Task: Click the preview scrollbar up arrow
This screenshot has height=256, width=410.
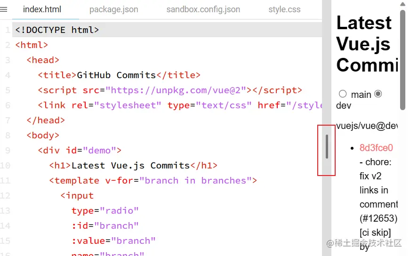Action: pos(402,4)
